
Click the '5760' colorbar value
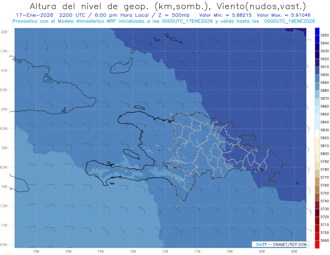324,185
